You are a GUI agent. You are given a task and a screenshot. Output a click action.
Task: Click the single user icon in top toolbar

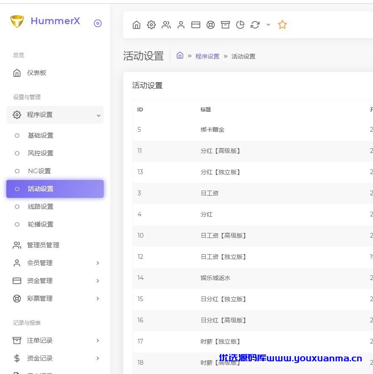pos(181,25)
